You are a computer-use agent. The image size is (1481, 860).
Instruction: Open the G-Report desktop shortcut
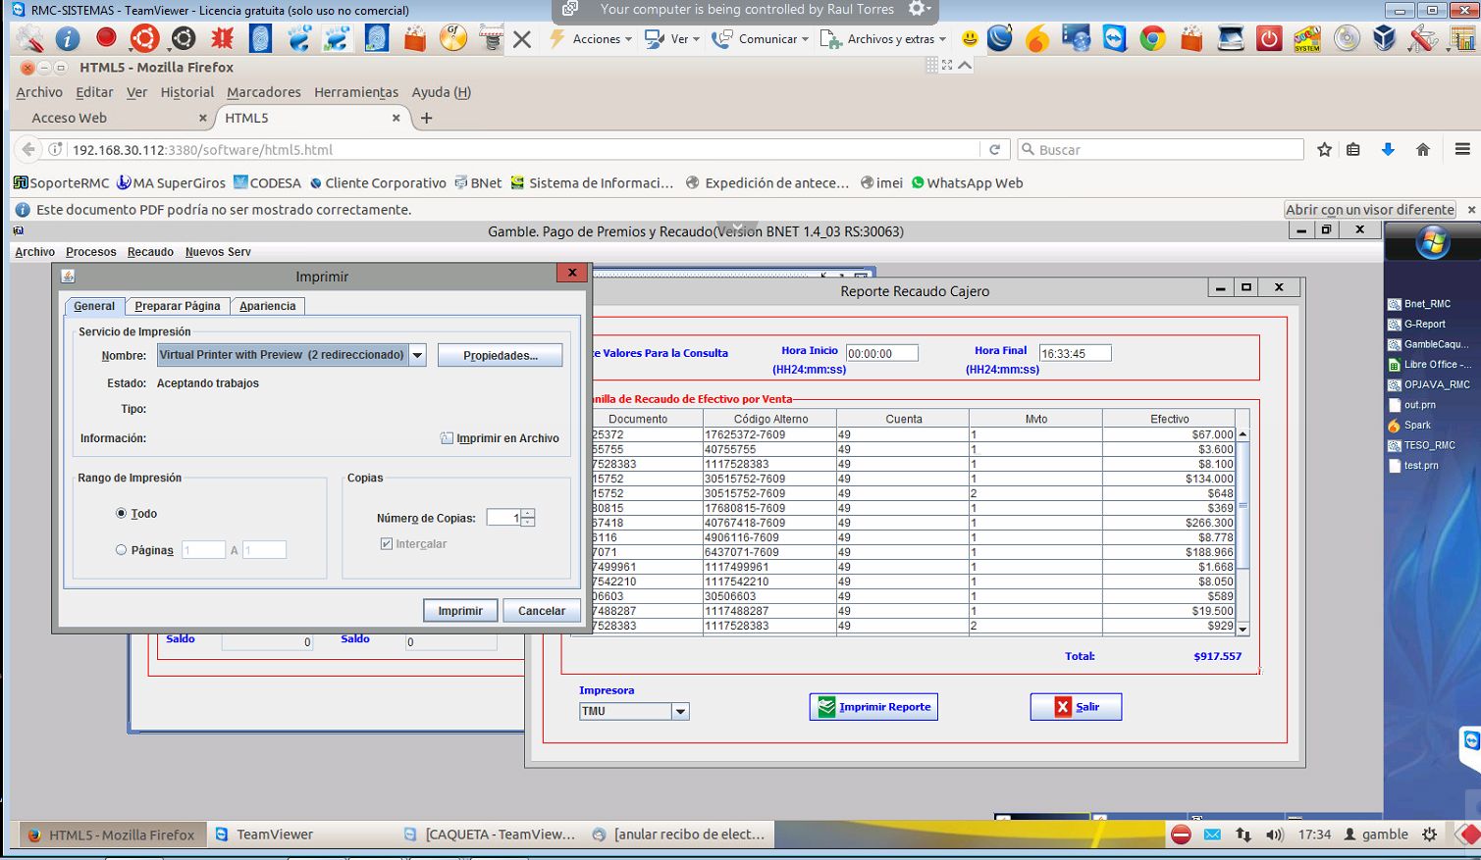tap(1423, 324)
